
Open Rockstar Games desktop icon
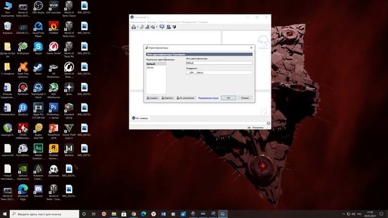(53, 152)
